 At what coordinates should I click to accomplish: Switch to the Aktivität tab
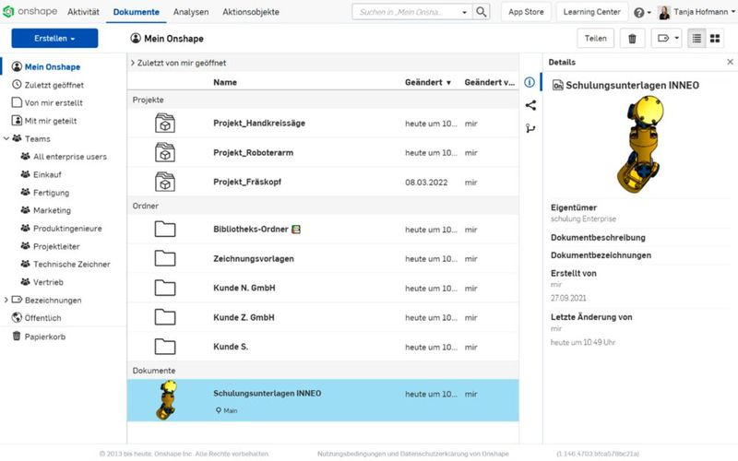click(83, 12)
